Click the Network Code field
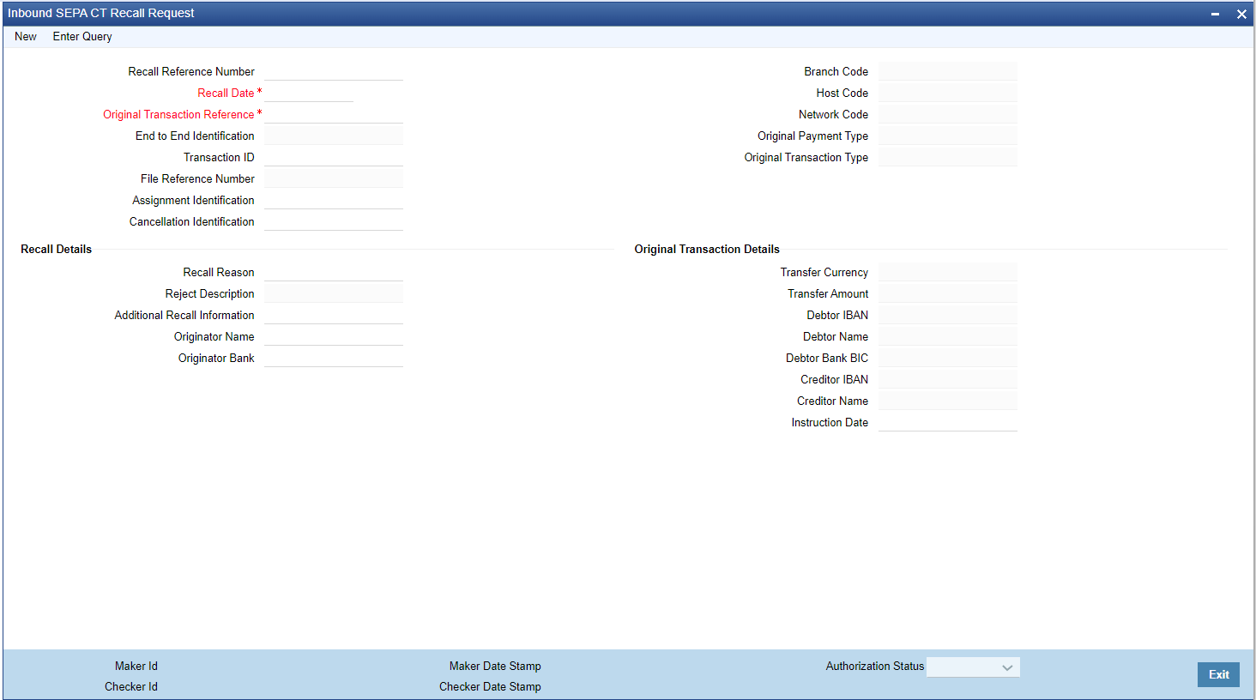1256x700 pixels. [948, 114]
